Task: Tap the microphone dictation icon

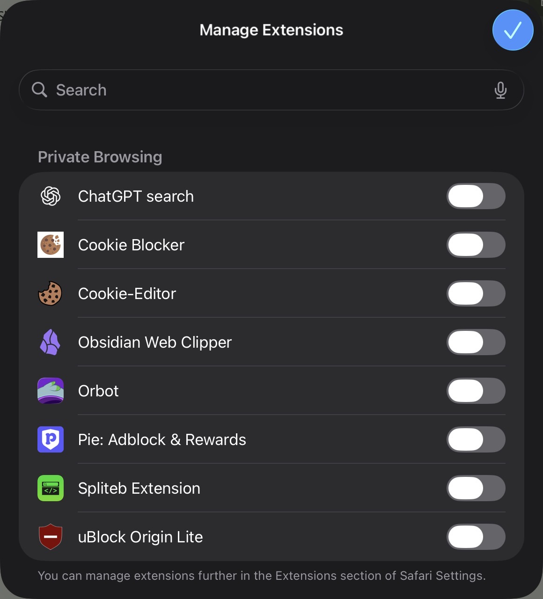Action: pyautogui.click(x=500, y=90)
